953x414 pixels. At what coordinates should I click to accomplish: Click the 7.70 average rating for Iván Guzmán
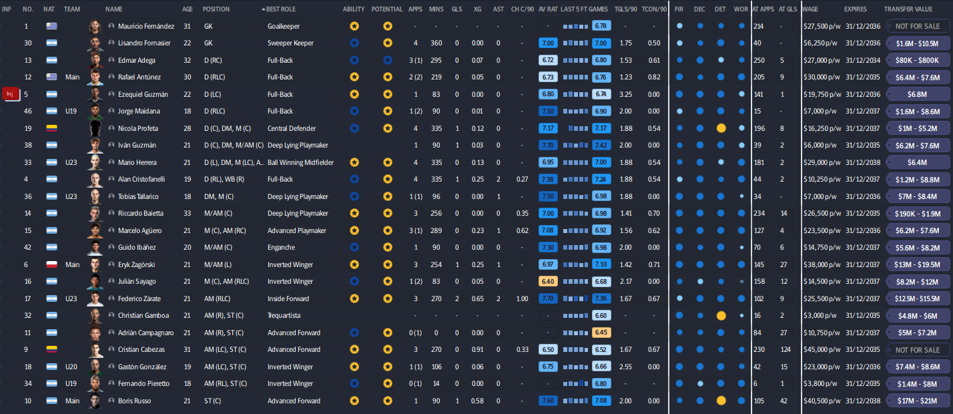[x=548, y=145]
